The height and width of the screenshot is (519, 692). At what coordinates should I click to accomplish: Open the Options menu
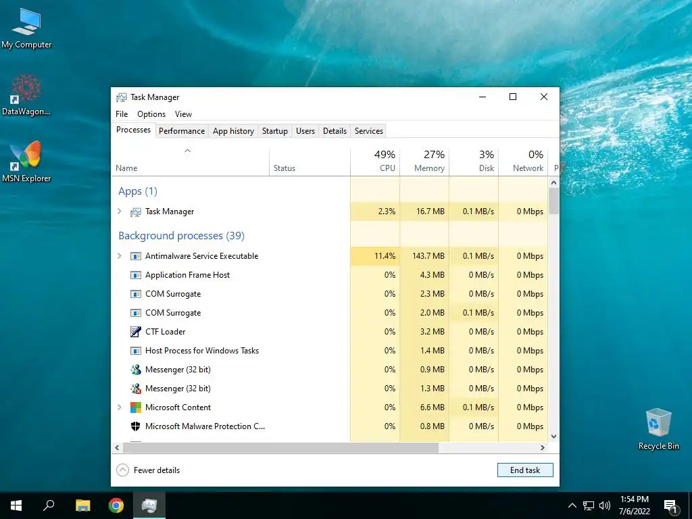coord(151,114)
